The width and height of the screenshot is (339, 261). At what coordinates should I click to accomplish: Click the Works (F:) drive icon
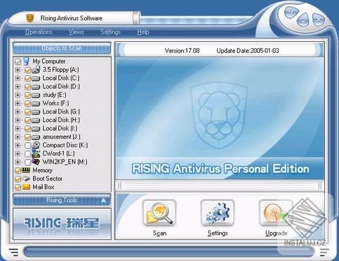pos(36,103)
